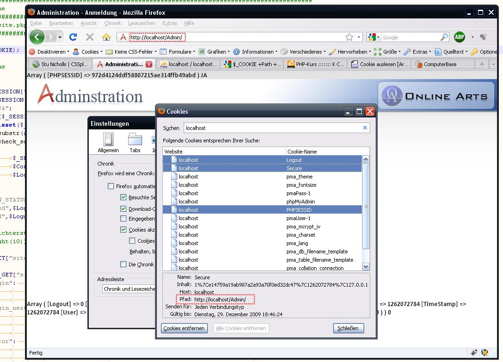Select the Tabs settings pane icon
Image resolution: width=503 pixels, height=362 pixels.
click(x=135, y=143)
